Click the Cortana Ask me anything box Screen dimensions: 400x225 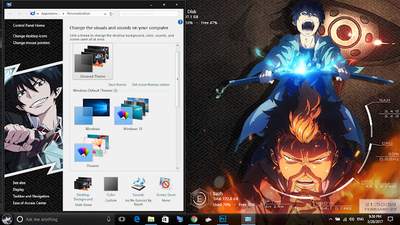[x=64, y=219]
